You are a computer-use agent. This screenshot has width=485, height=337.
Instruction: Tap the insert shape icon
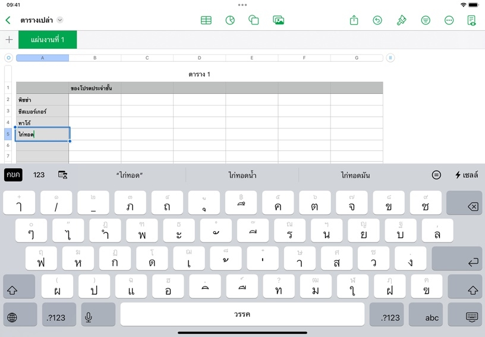[254, 20]
